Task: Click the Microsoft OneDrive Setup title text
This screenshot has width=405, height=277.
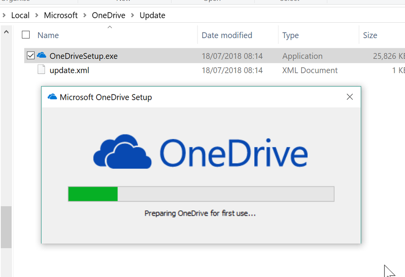Action: click(106, 97)
